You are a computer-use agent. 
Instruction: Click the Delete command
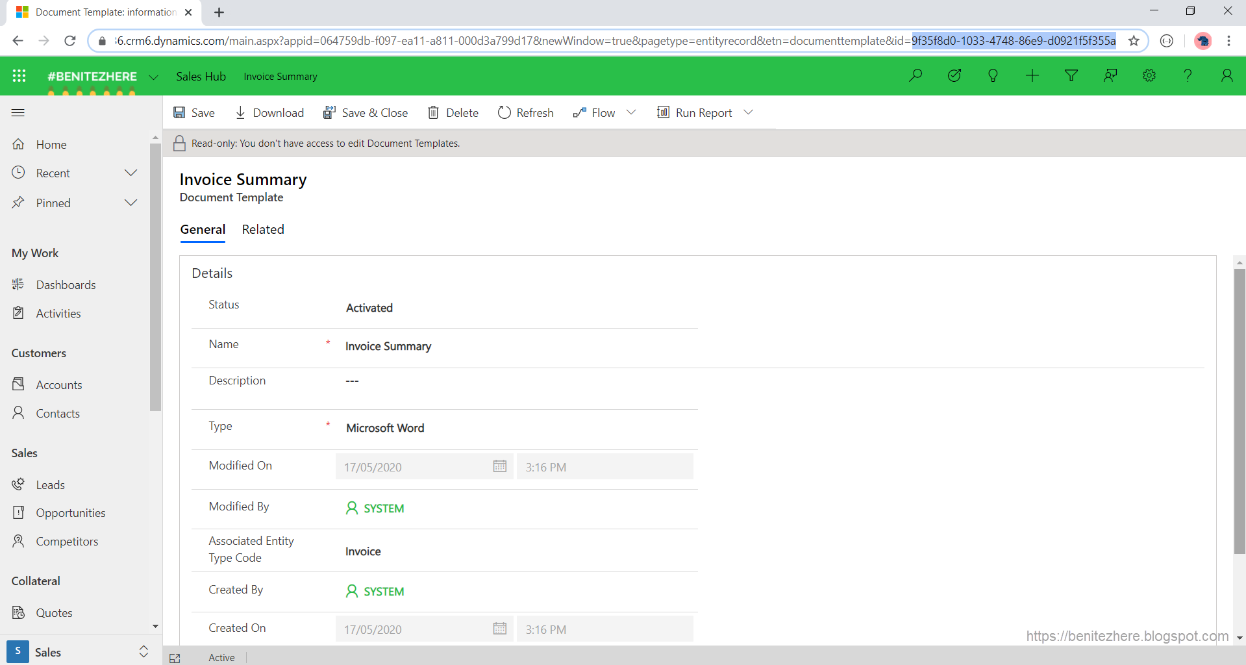tap(453, 113)
